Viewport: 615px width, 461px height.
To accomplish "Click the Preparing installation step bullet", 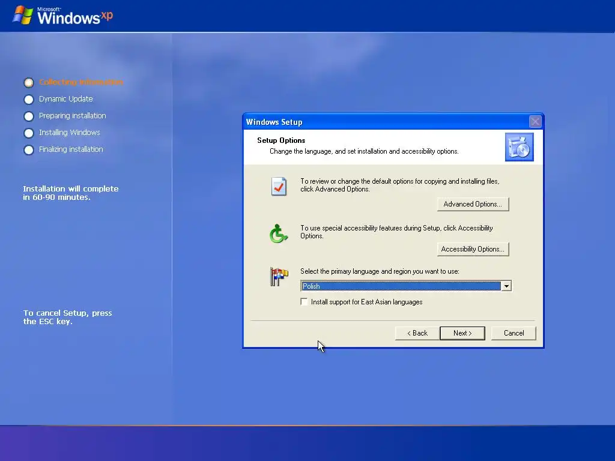I will pos(29,116).
